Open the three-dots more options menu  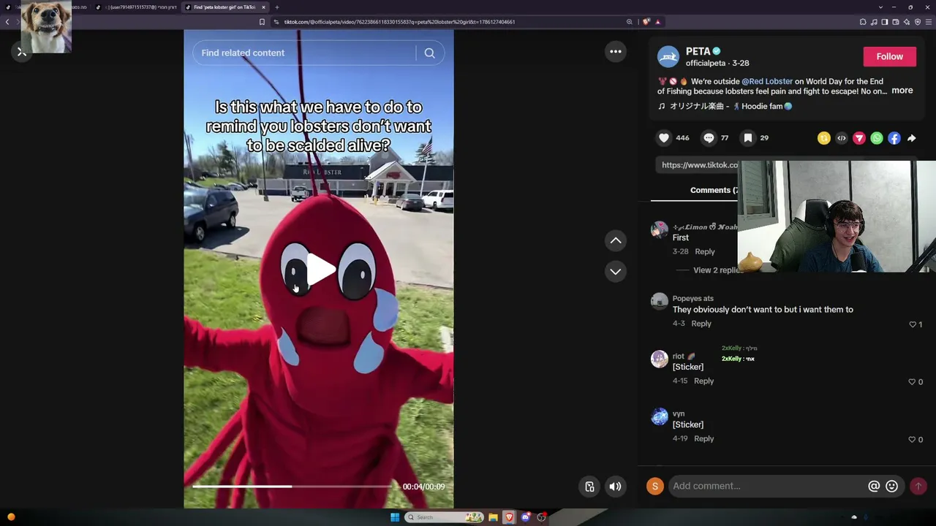616,51
